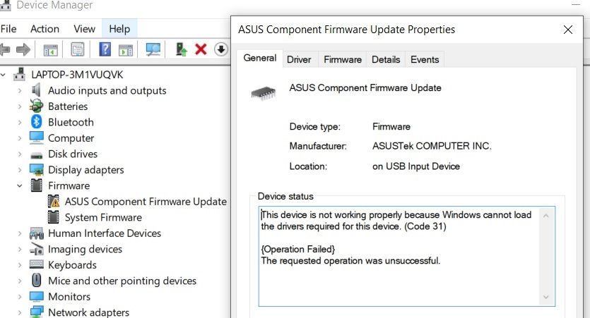Click the Disable device down-arrow icon
The image size is (590, 318).
point(221,49)
